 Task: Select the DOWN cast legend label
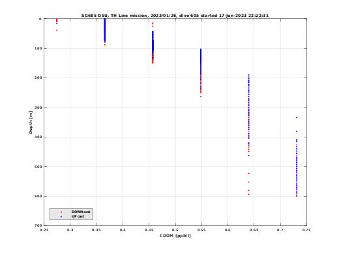click(81, 212)
